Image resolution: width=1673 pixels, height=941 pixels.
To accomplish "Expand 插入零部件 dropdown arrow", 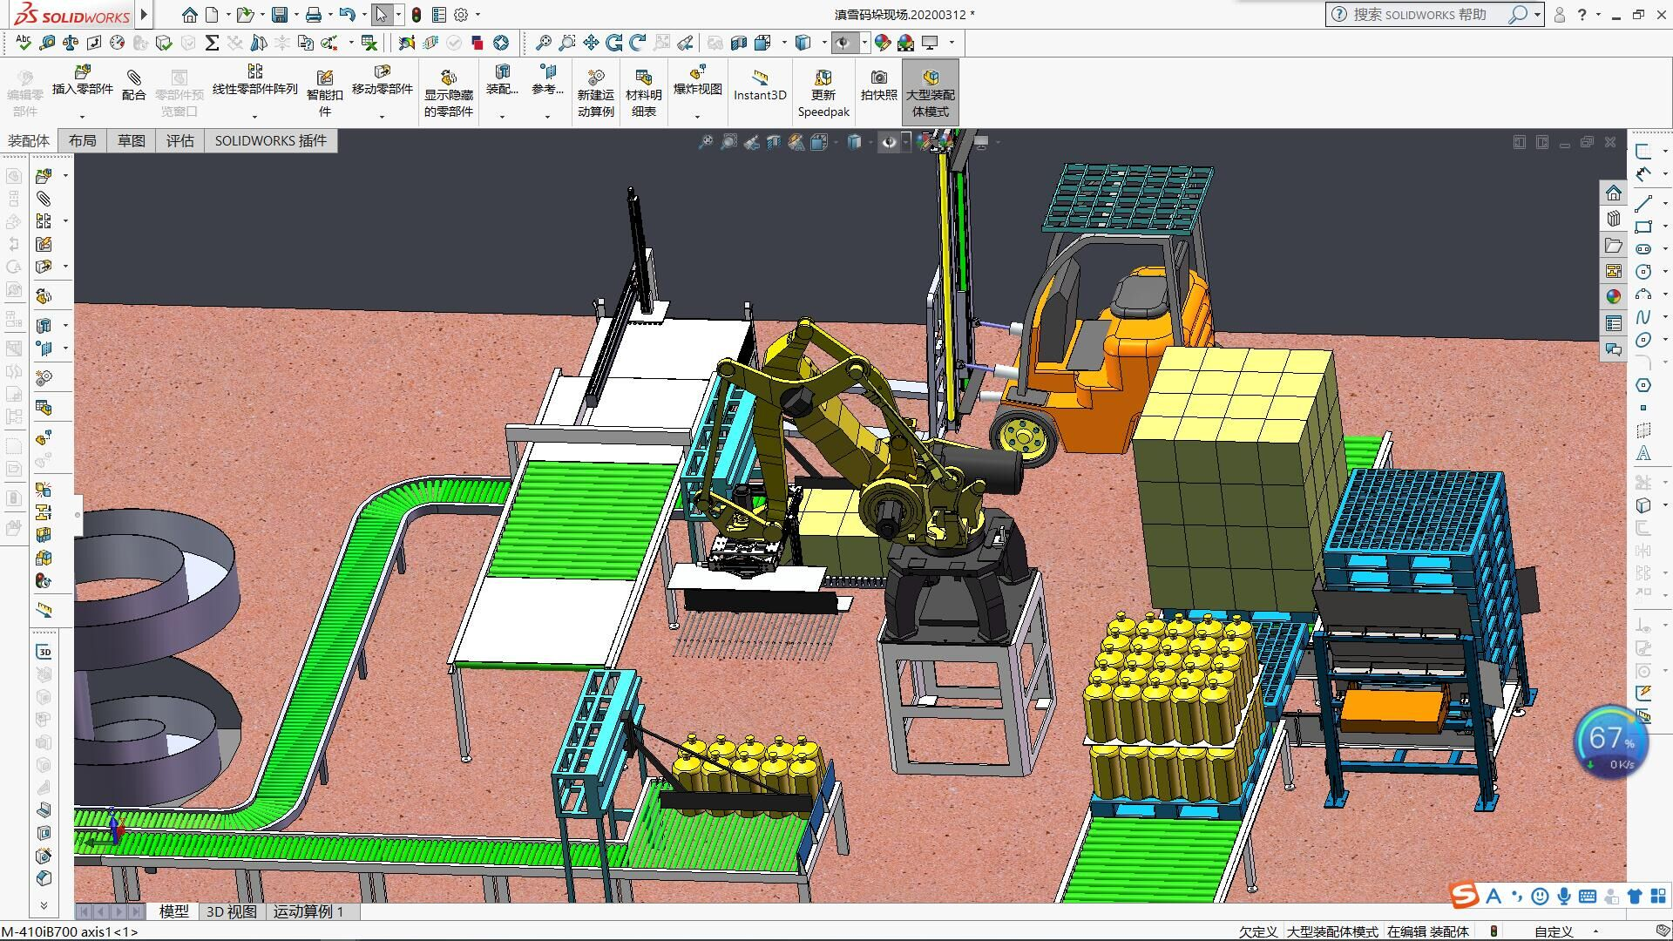I will tap(83, 116).
